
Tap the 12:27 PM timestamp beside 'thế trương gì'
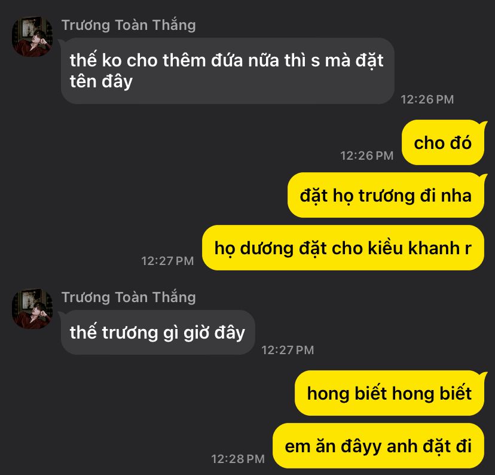point(288,350)
